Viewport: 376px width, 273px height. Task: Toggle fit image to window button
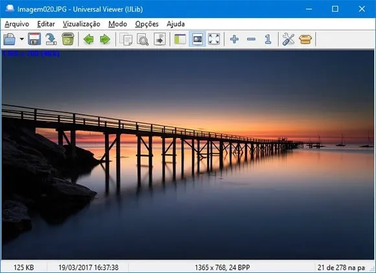coord(197,39)
